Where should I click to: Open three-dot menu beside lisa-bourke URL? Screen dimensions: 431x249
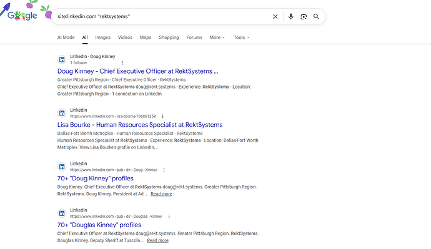162,117
